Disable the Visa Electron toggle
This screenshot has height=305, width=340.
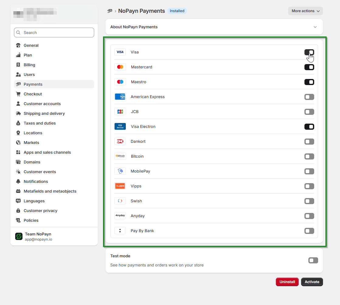tap(309, 127)
